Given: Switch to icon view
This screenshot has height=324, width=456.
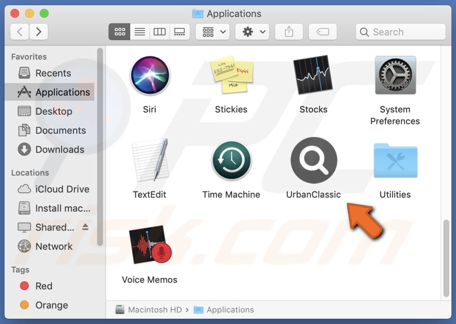Looking at the screenshot, I should (119, 32).
